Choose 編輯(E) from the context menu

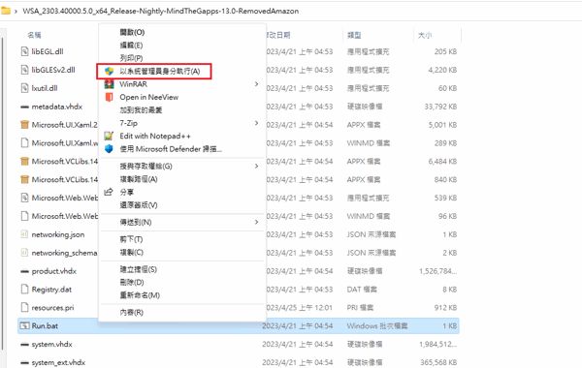tap(131, 46)
